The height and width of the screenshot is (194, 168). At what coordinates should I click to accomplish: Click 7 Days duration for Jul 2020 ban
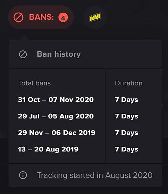[126, 116]
